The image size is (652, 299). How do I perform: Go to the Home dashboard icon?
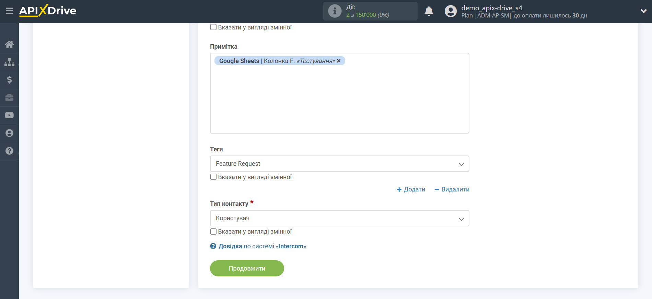[9, 44]
